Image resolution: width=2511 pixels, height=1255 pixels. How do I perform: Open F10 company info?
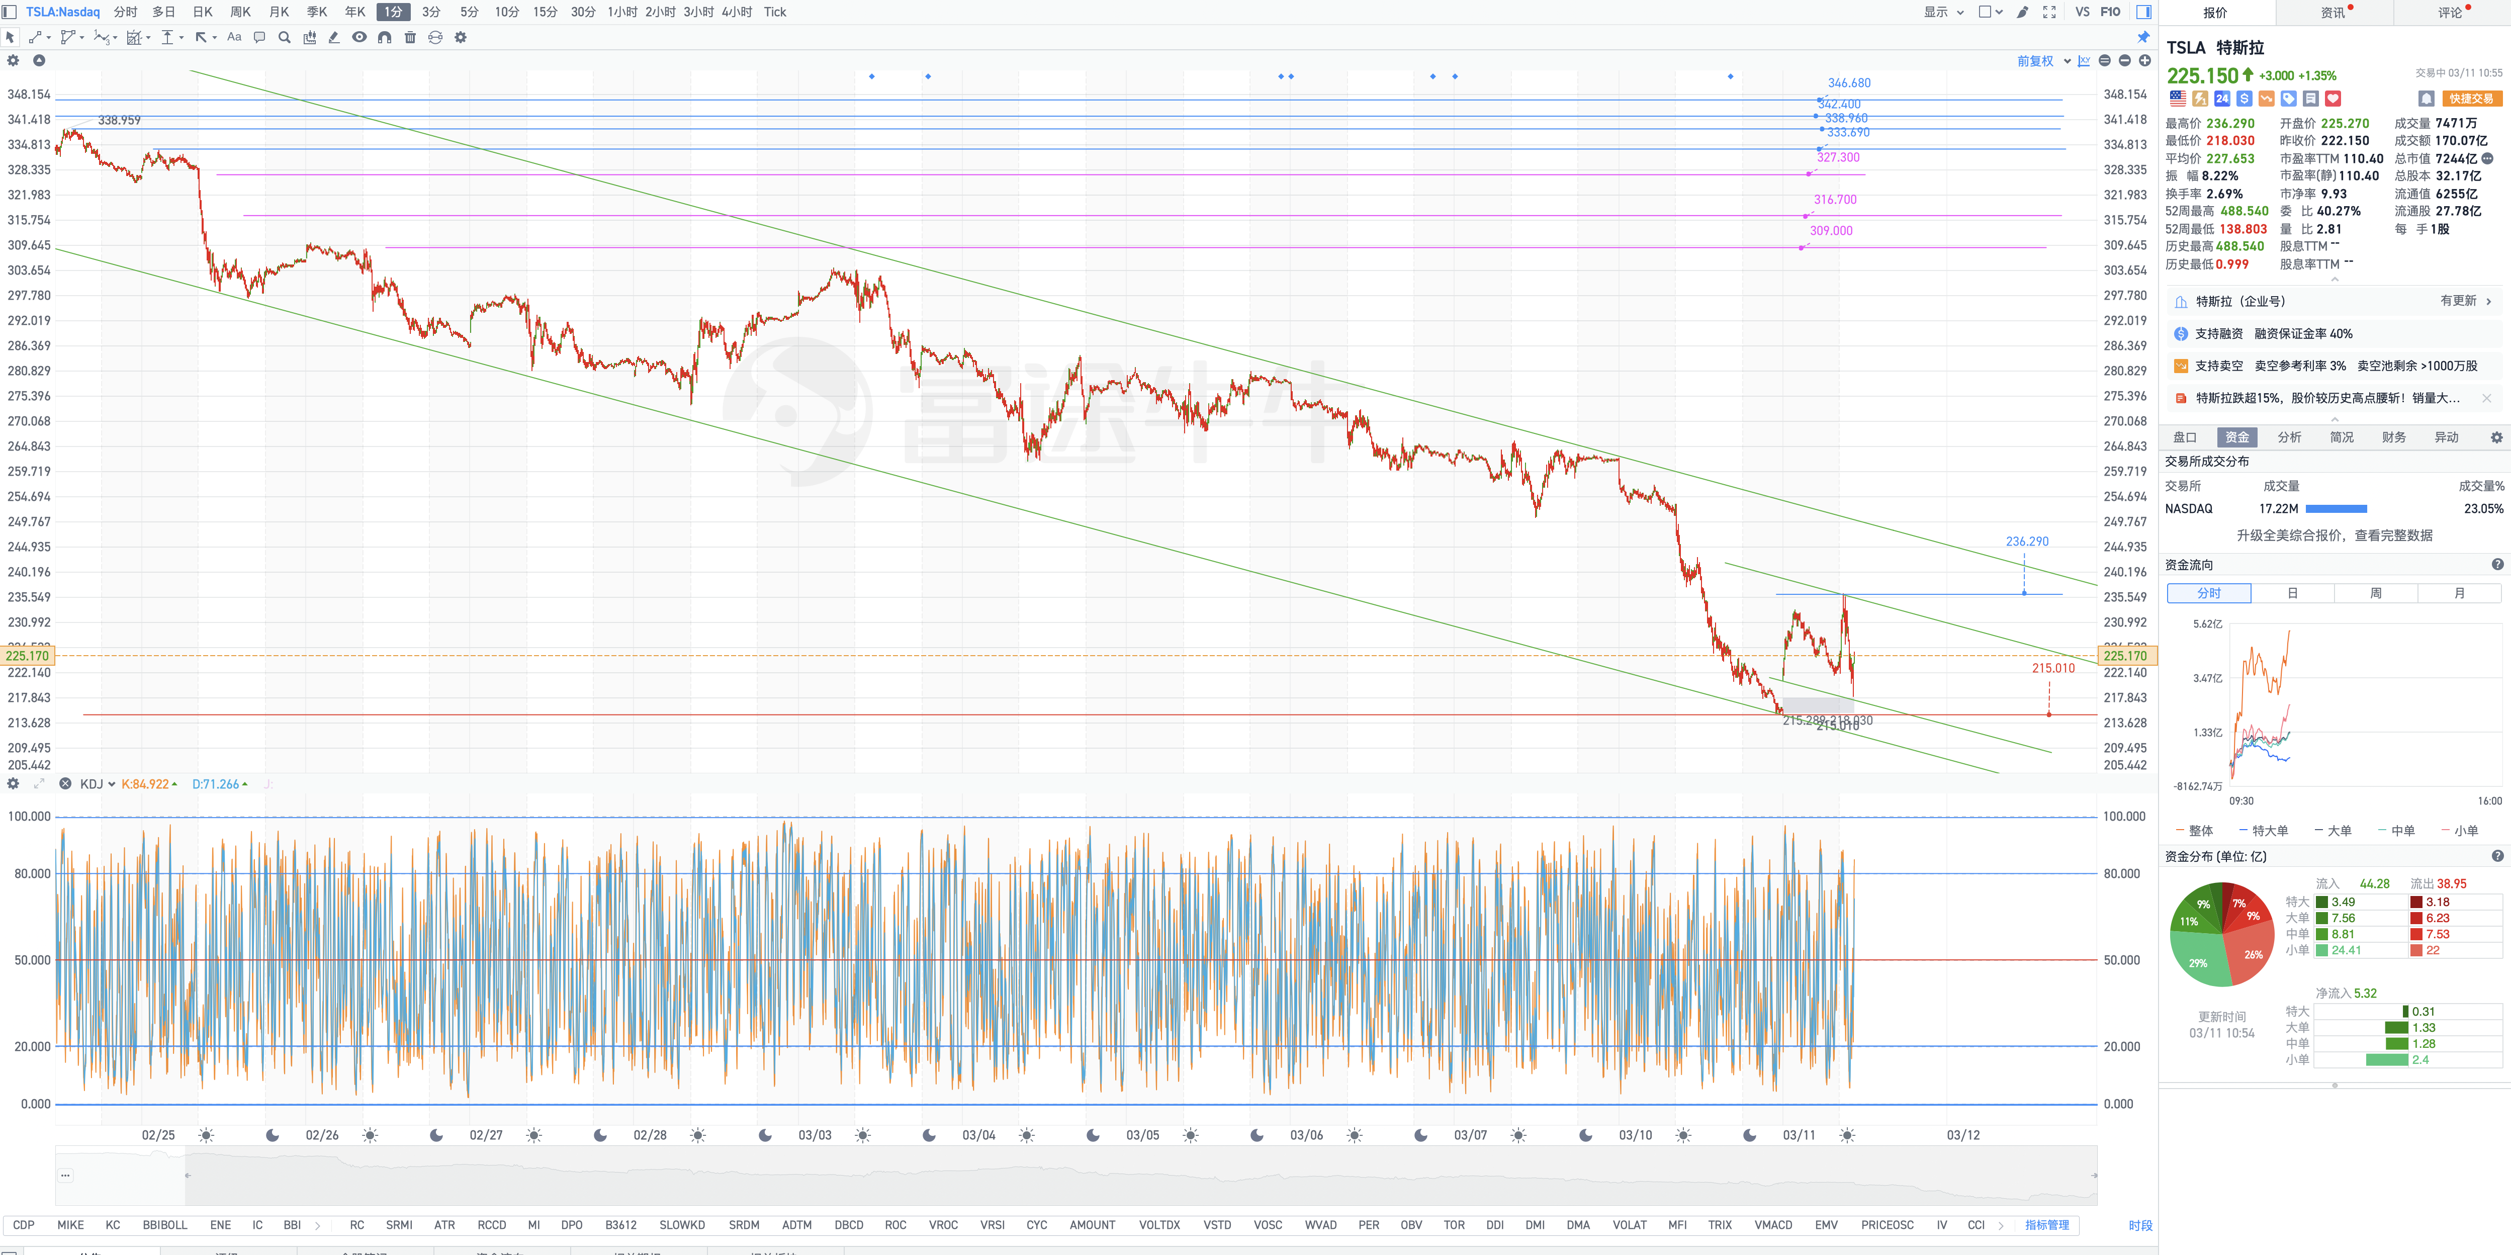pos(2110,12)
